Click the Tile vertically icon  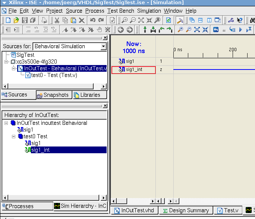(209, 20)
